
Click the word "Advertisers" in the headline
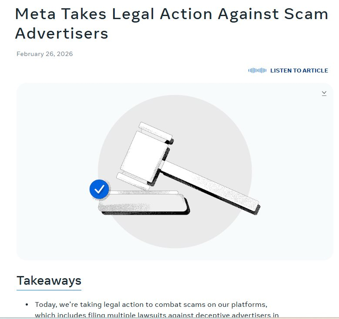coord(61,33)
